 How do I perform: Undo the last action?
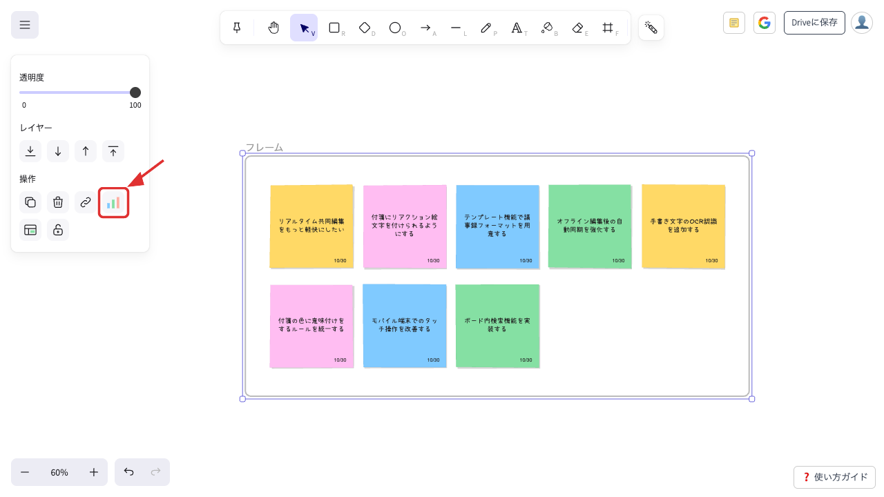point(128,472)
